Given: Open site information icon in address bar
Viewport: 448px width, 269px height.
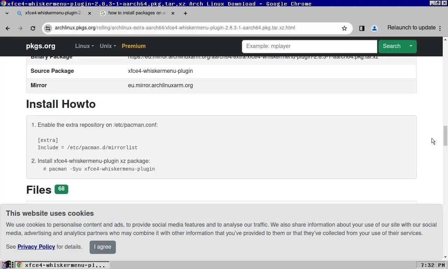Looking at the screenshot, I should click(48, 28).
